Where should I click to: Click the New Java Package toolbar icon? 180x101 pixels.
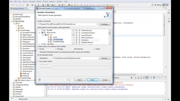coord(59,5)
